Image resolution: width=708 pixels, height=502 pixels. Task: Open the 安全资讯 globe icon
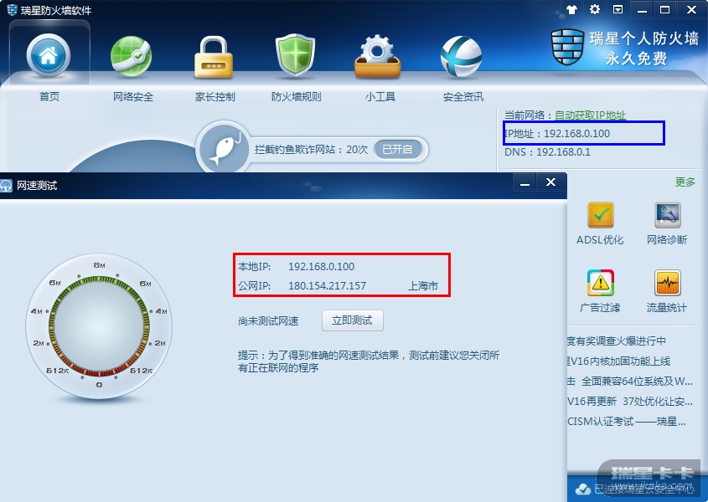(461, 57)
